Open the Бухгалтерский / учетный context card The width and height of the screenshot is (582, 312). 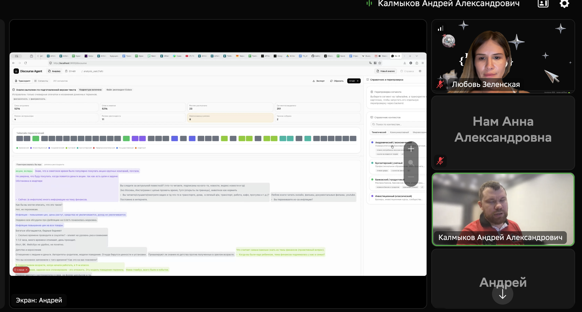398,167
